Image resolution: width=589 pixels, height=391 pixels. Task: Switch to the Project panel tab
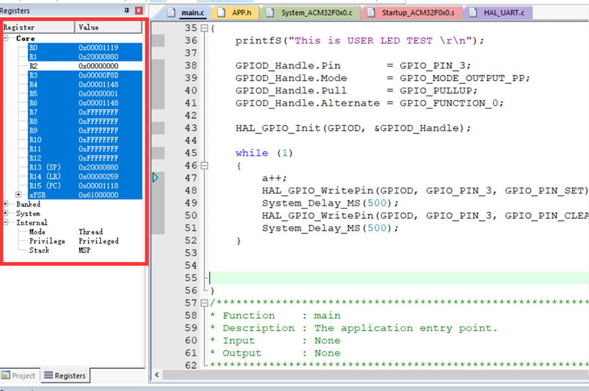[19, 375]
